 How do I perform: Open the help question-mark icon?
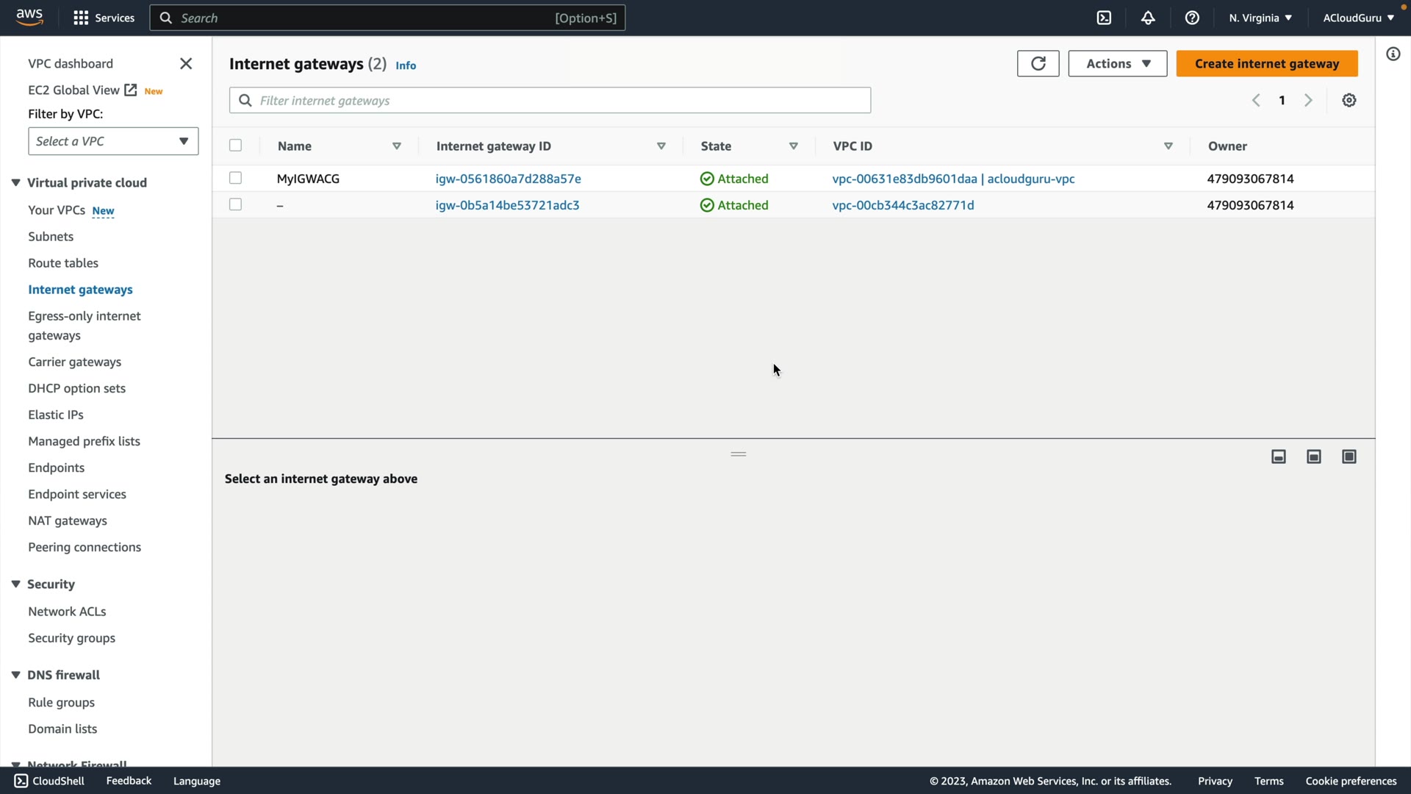(x=1192, y=18)
